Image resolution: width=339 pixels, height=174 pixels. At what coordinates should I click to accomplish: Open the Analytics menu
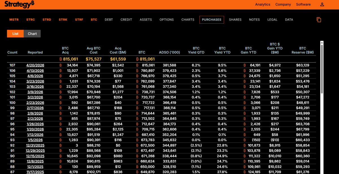pyautogui.click(x=262, y=4)
